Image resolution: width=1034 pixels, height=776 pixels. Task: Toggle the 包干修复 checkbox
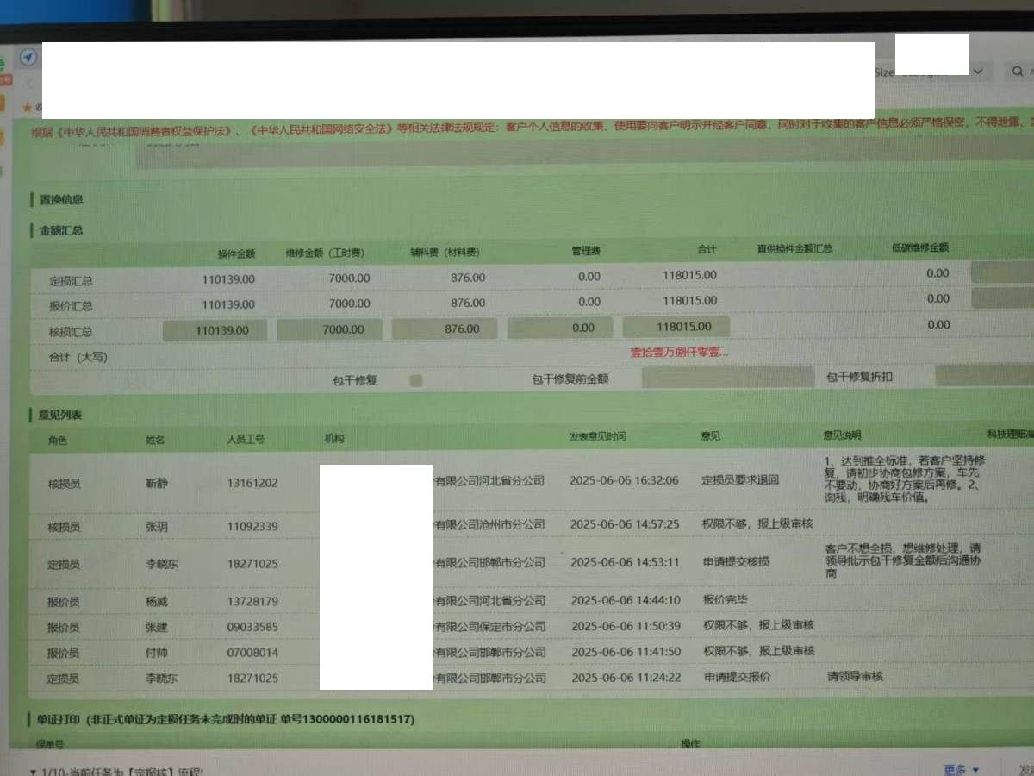416,380
